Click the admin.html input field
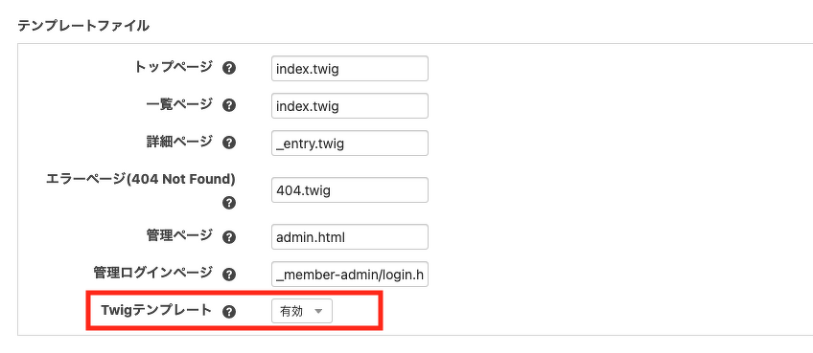 [350, 237]
